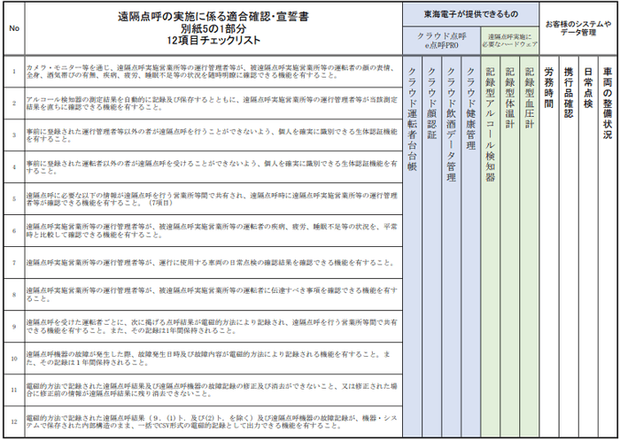Select the 日常点検 column
Screen dimensions: 620x440
[588, 246]
